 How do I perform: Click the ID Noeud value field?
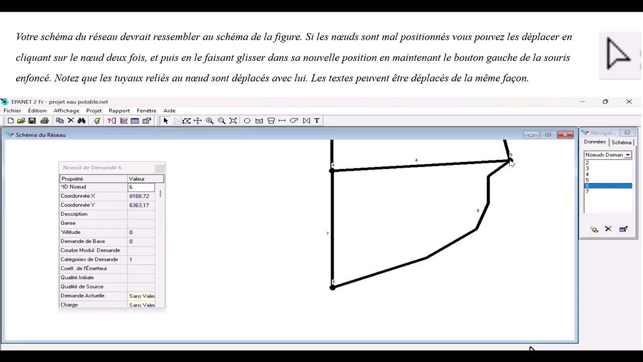coord(141,187)
